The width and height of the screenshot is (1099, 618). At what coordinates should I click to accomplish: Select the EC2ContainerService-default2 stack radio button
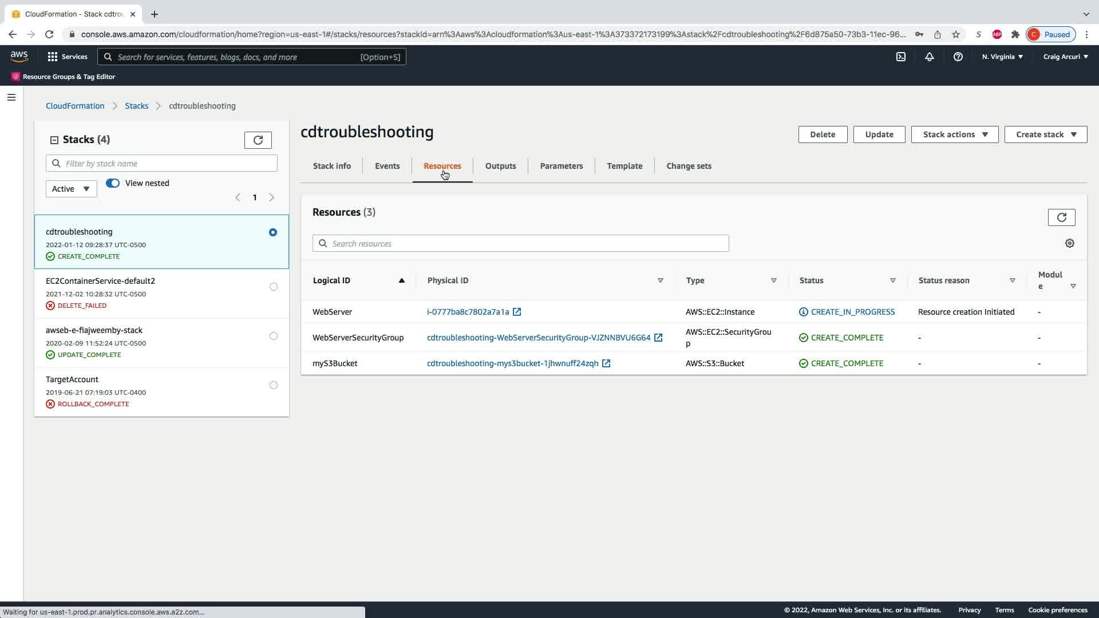coord(273,287)
